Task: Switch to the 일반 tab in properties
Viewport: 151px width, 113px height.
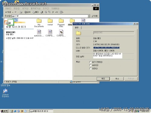Action: (x=77, y=27)
